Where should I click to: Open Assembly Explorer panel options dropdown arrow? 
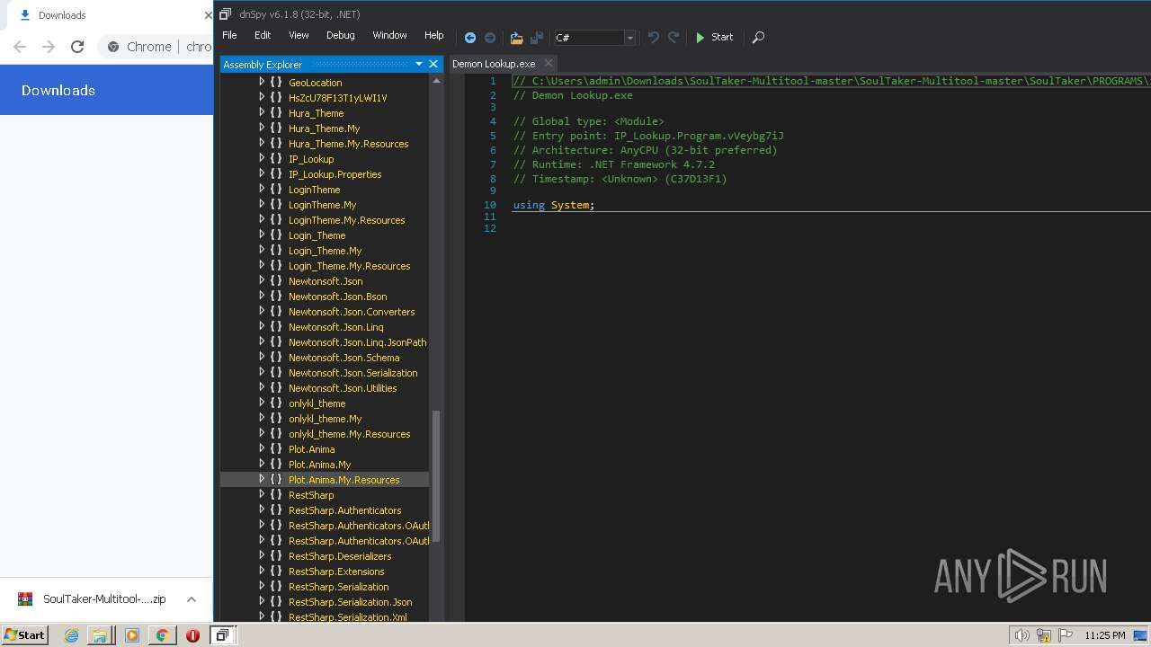pos(419,64)
